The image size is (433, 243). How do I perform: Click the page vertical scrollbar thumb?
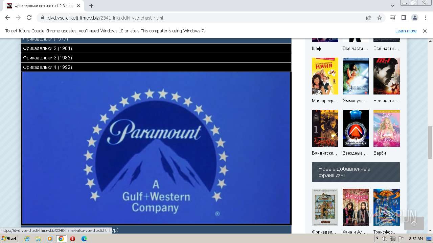tap(430, 142)
